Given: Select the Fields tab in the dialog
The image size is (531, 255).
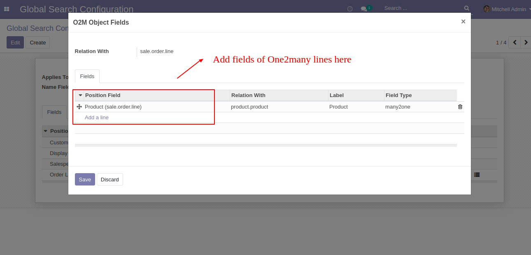Looking at the screenshot, I should pos(87,76).
